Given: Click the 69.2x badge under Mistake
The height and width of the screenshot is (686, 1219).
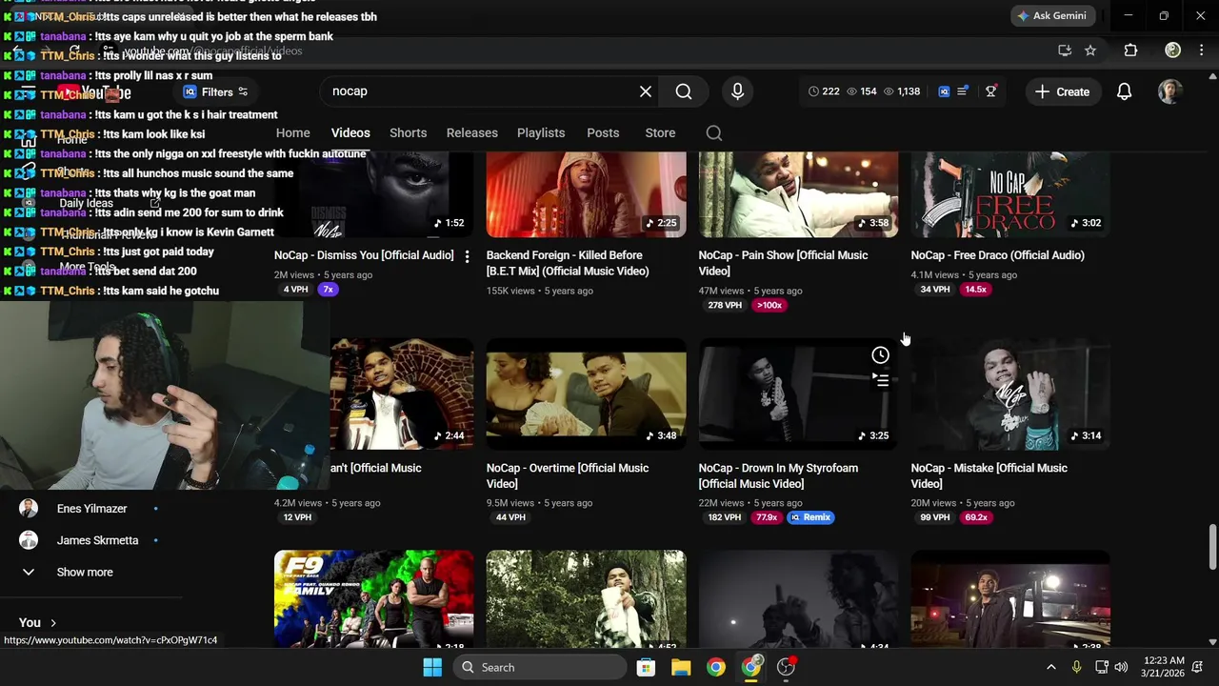Looking at the screenshot, I should pos(977,517).
